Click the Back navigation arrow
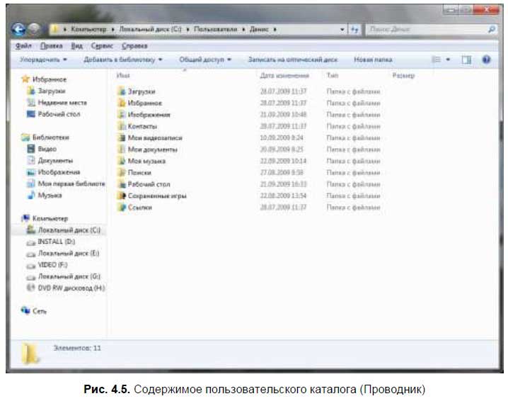The width and height of the screenshot is (508, 401). tap(18, 30)
